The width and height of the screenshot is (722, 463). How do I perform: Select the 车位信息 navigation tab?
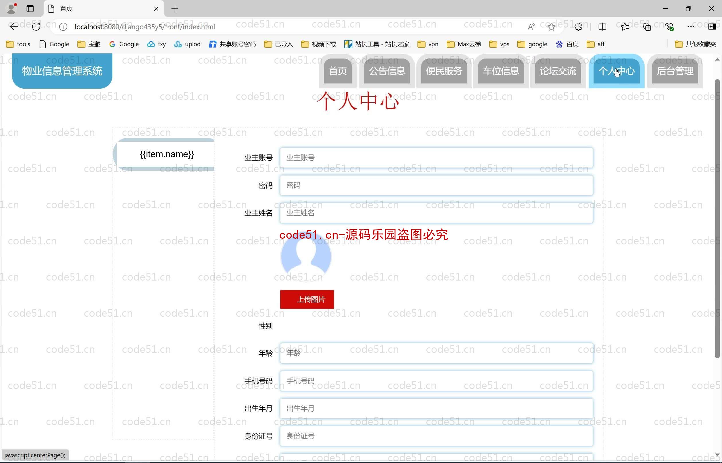(x=501, y=71)
